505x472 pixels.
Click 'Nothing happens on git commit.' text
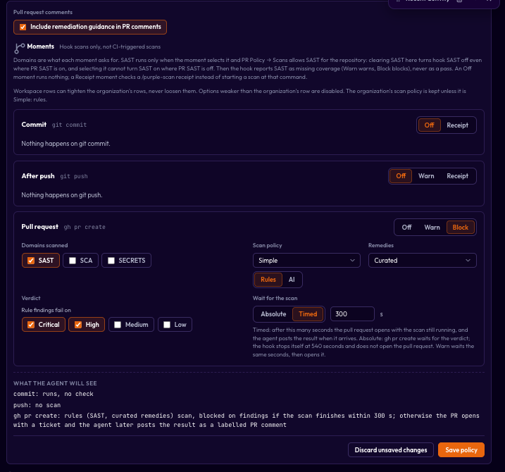coord(66,144)
